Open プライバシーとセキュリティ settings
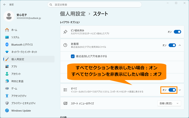 [29, 103]
